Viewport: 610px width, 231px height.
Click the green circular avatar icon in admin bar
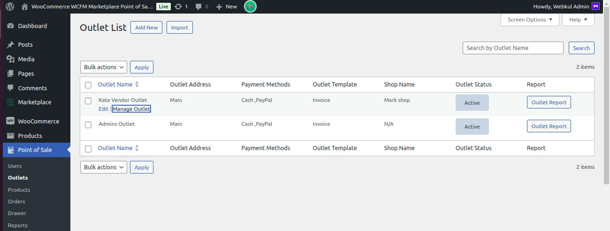[x=251, y=7]
